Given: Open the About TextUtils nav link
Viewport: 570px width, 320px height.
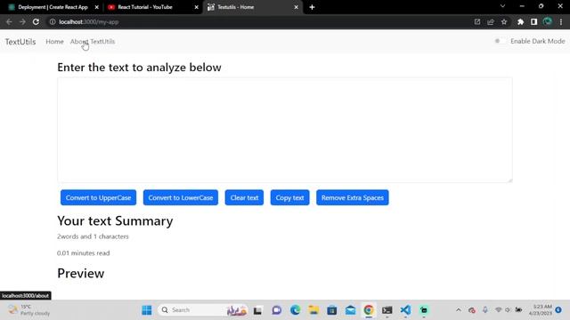Looking at the screenshot, I should [x=93, y=42].
